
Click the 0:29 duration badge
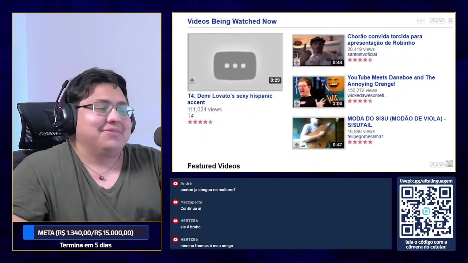(275, 80)
